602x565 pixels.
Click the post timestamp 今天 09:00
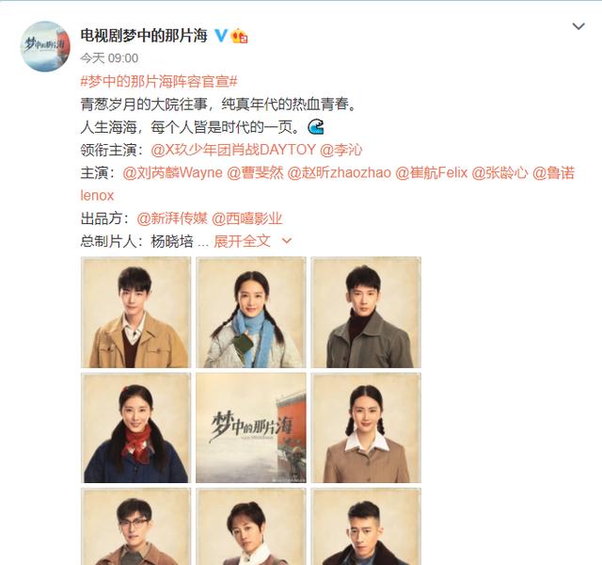coord(109,58)
